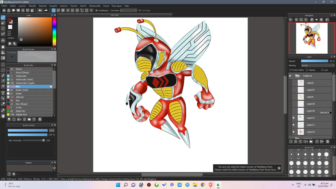Select the Magic Wand tool
This screenshot has height=189, width=336.
3,75
